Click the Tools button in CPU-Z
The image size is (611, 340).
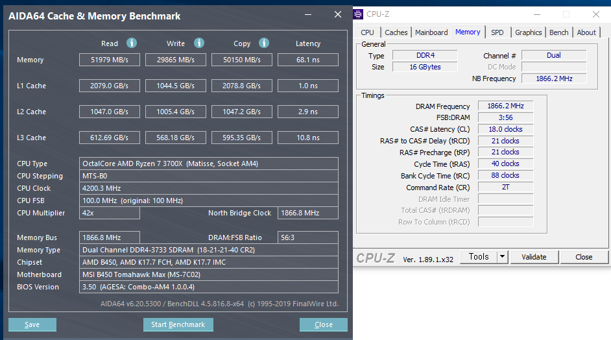[x=479, y=256]
